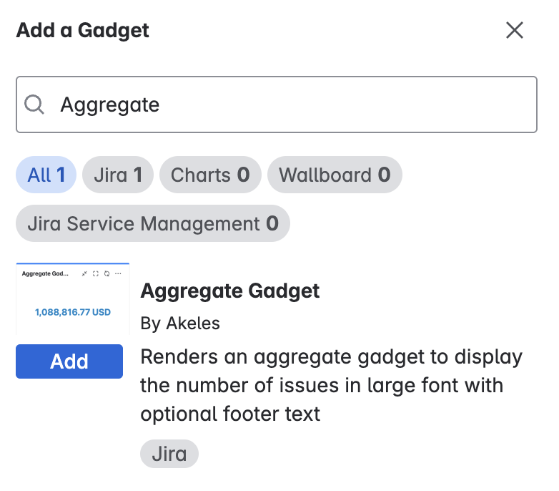The height and width of the screenshot is (491, 559).
Task: Click the Add a Gadget heading
Action: (83, 31)
